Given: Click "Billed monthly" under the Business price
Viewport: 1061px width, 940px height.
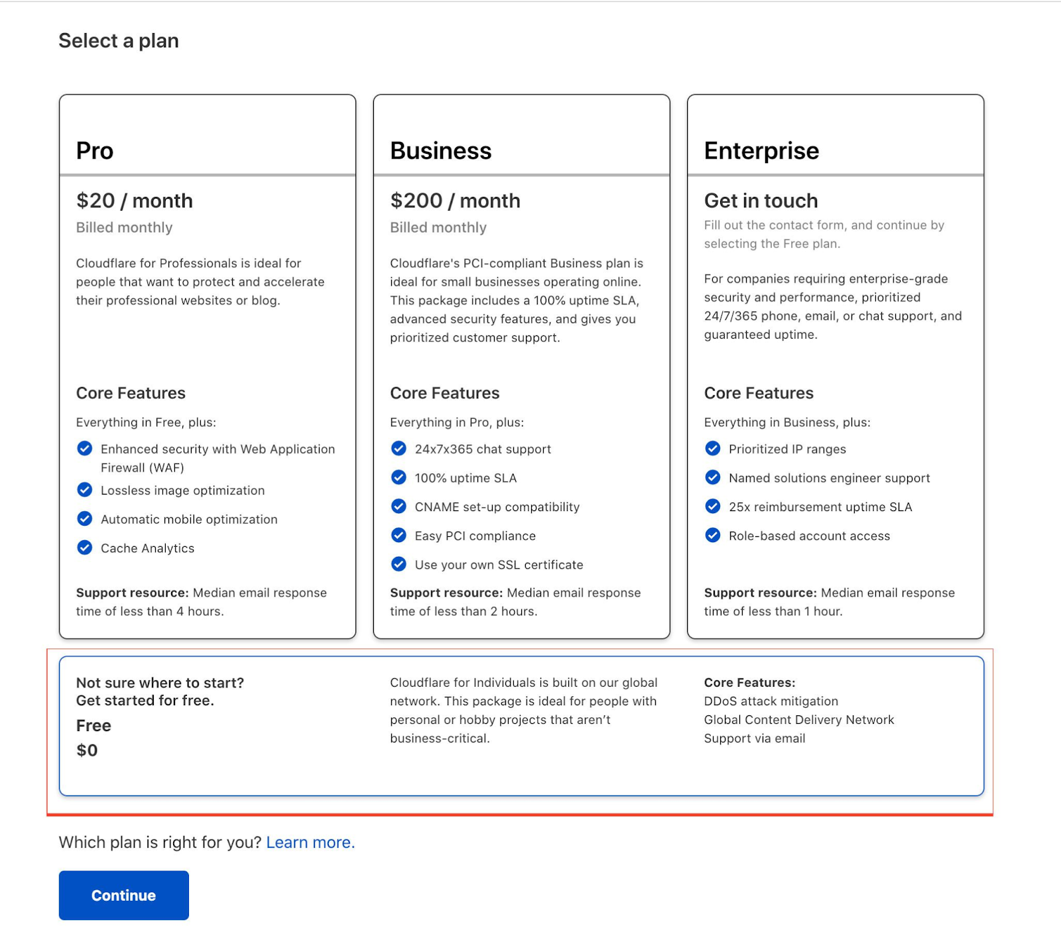Looking at the screenshot, I should click(x=438, y=227).
